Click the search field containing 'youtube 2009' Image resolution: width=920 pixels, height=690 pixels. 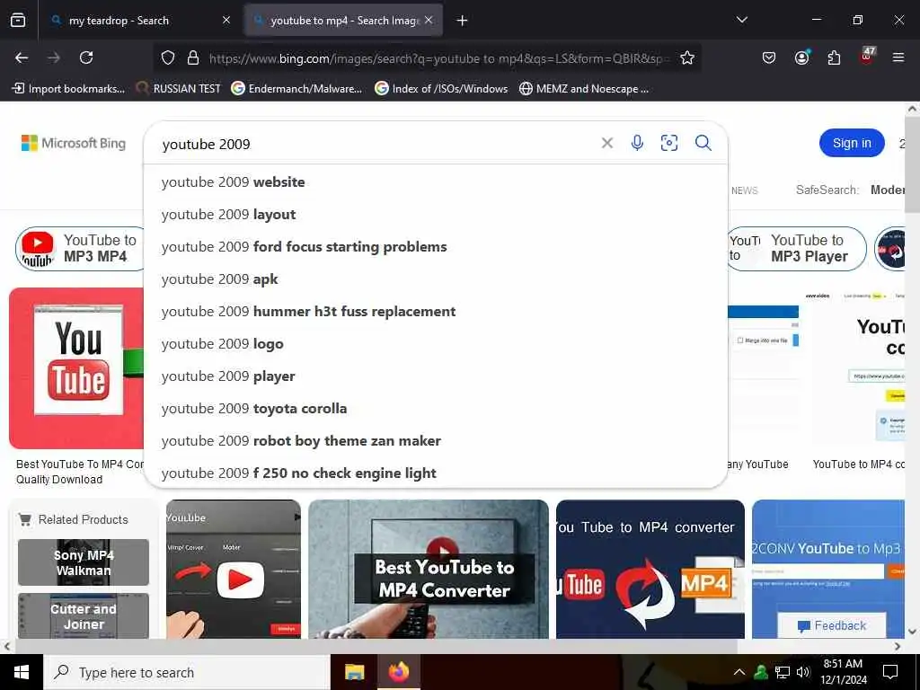pos(376,144)
